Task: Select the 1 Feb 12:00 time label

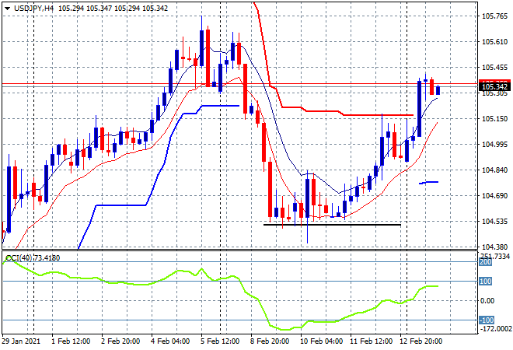Action: click(x=71, y=341)
